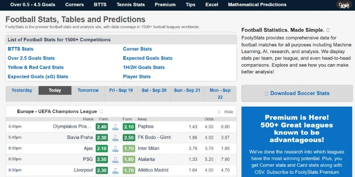Open Stats icon for Slavia Praha match
This screenshot has height=177, width=355.
click(x=115, y=138)
